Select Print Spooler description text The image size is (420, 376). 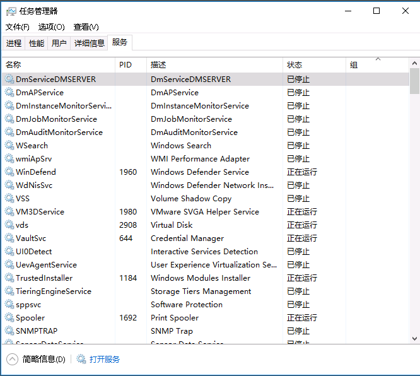175,317
